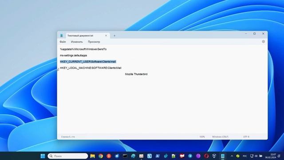Open the Просмотр menu

click(x=94, y=42)
